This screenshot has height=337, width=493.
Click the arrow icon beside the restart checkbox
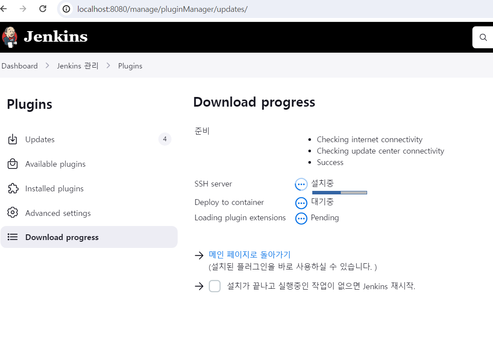tap(199, 286)
